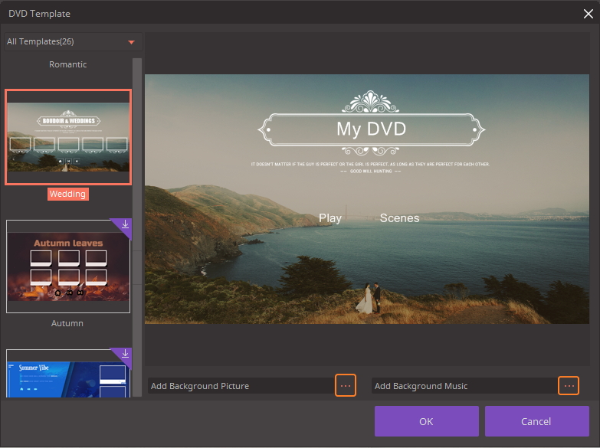600x448 pixels.
Task: Select the Autumn leaves template thumbnail
Action: [x=68, y=267]
